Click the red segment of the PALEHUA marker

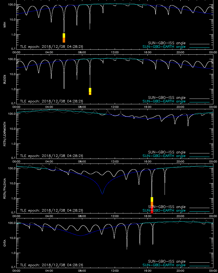152,210
